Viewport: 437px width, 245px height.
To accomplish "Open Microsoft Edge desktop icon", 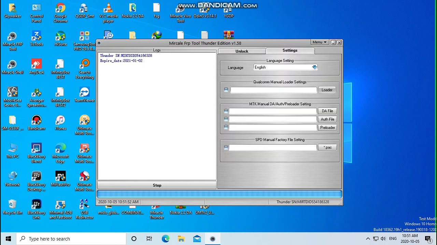I will 60,153.
